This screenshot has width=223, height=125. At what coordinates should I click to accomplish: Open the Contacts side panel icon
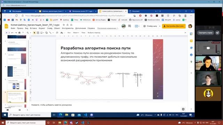191,55
